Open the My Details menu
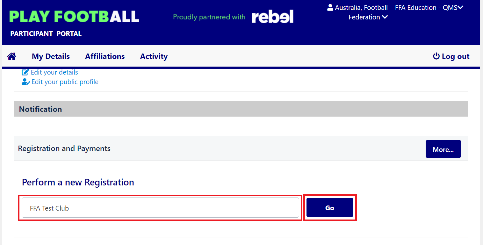 50,56
